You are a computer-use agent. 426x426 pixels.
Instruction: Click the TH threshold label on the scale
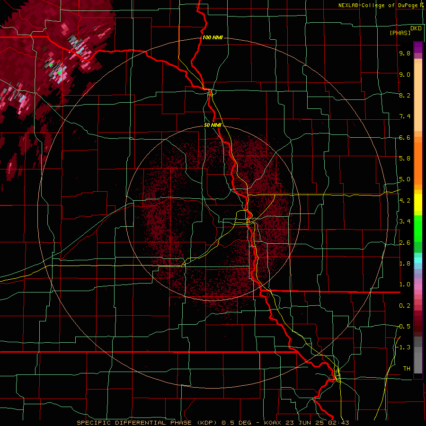coord(407,369)
